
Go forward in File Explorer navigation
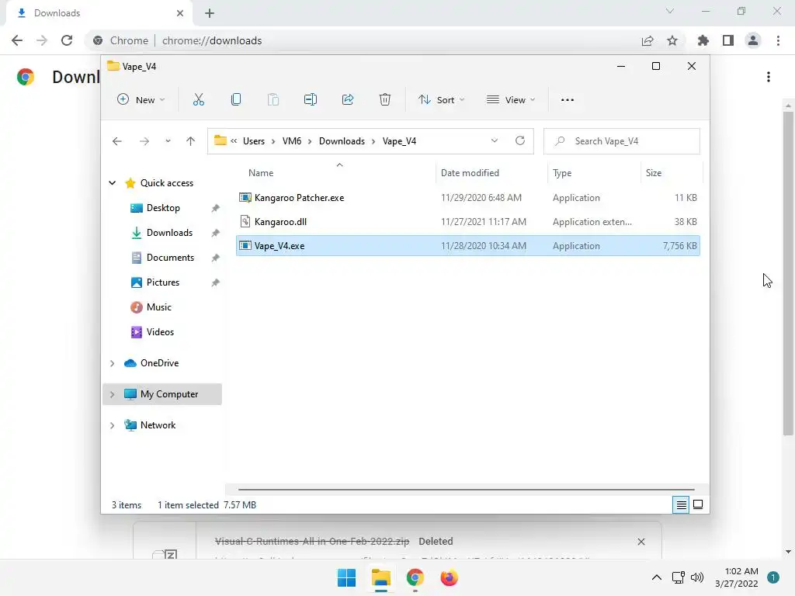point(144,141)
